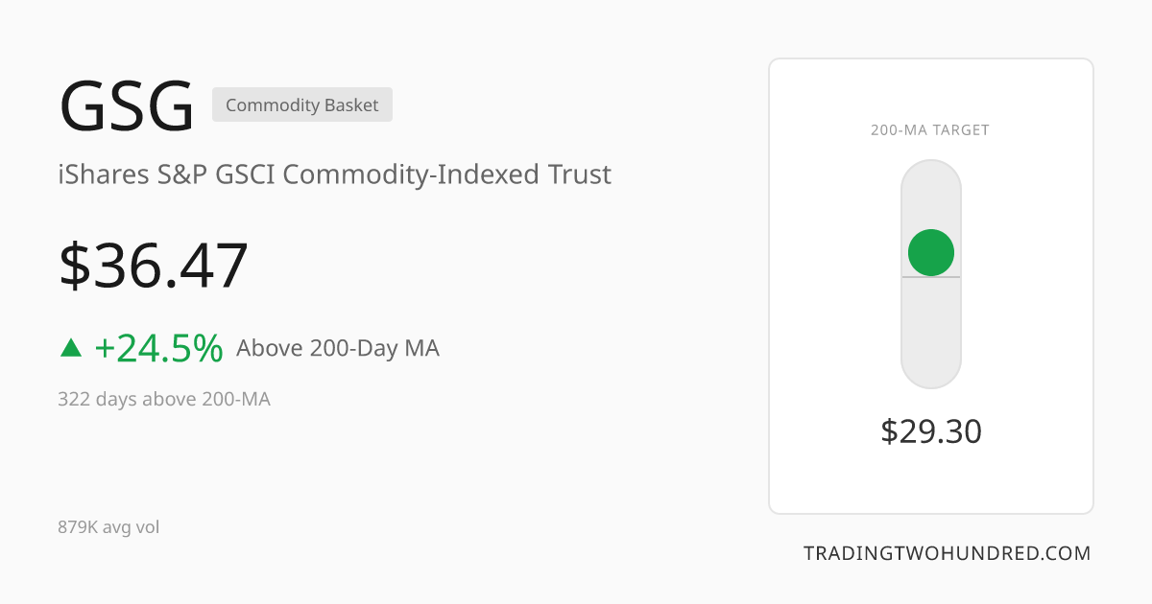Click the bottom end of the gauge pill
Image resolution: width=1152 pixels, height=604 pixels.
pos(931,374)
